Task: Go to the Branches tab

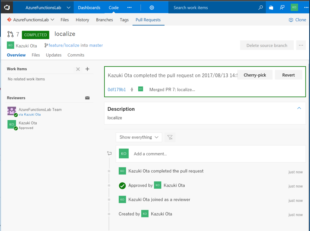Action: coord(104,20)
